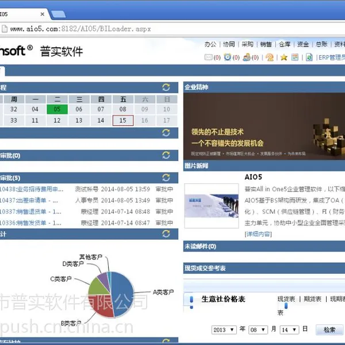
Task: Click the browser address bar URL
Action: [x=80, y=29]
